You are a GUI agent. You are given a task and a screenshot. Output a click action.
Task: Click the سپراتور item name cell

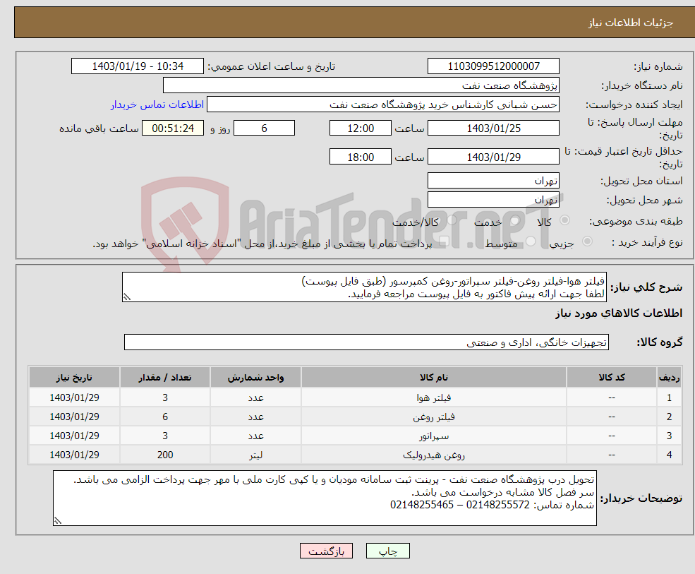433,436
